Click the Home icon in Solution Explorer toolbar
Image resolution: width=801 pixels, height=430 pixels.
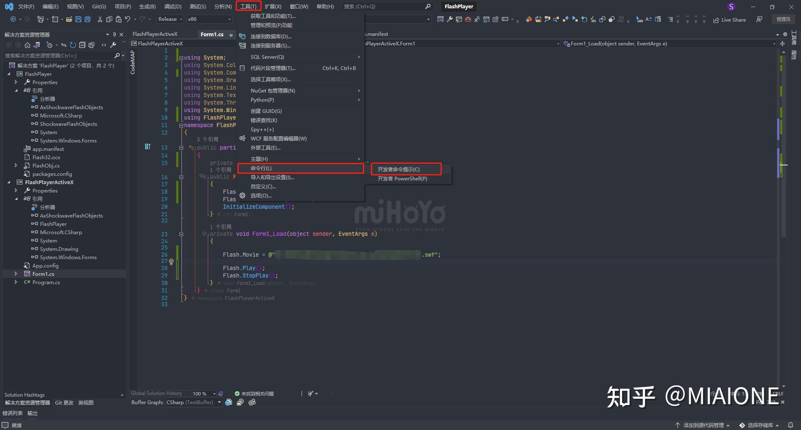tap(28, 45)
